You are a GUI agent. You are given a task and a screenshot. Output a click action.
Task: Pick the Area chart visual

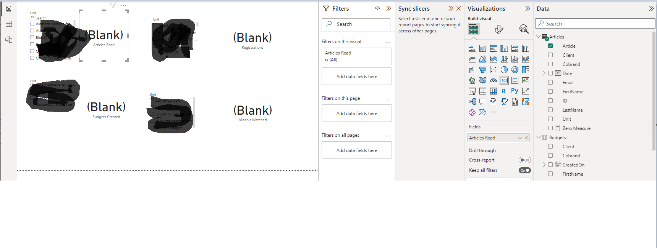[483, 59]
